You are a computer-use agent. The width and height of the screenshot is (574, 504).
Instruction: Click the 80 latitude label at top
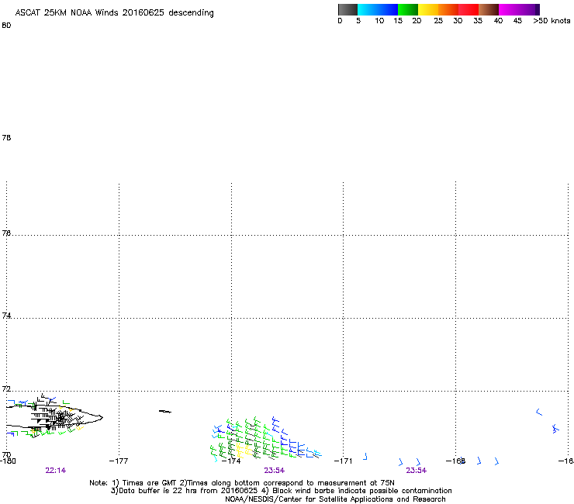[6, 26]
